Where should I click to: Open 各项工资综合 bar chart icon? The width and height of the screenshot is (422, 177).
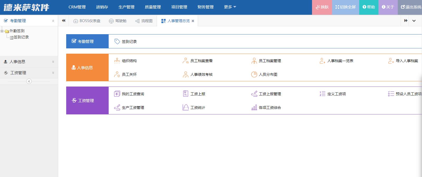(x=254, y=108)
